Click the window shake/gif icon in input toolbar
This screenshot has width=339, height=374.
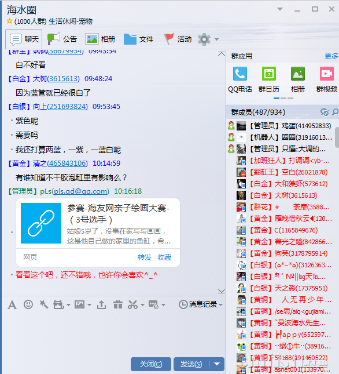[x=58, y=304]
